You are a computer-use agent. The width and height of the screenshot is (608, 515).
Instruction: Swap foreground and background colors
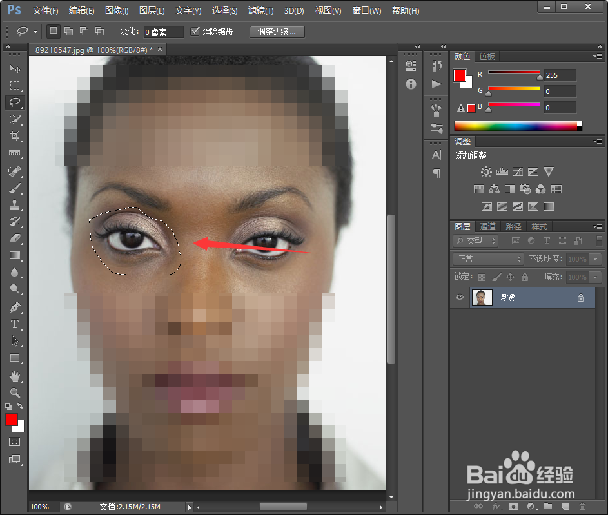pyautogui.click(x=20, y=407)
